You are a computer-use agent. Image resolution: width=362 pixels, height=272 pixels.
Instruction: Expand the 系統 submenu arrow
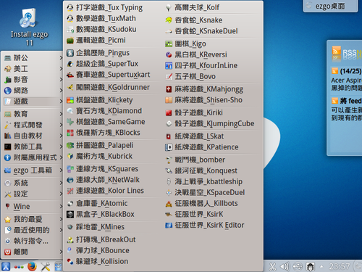click(x=61, y=183)
